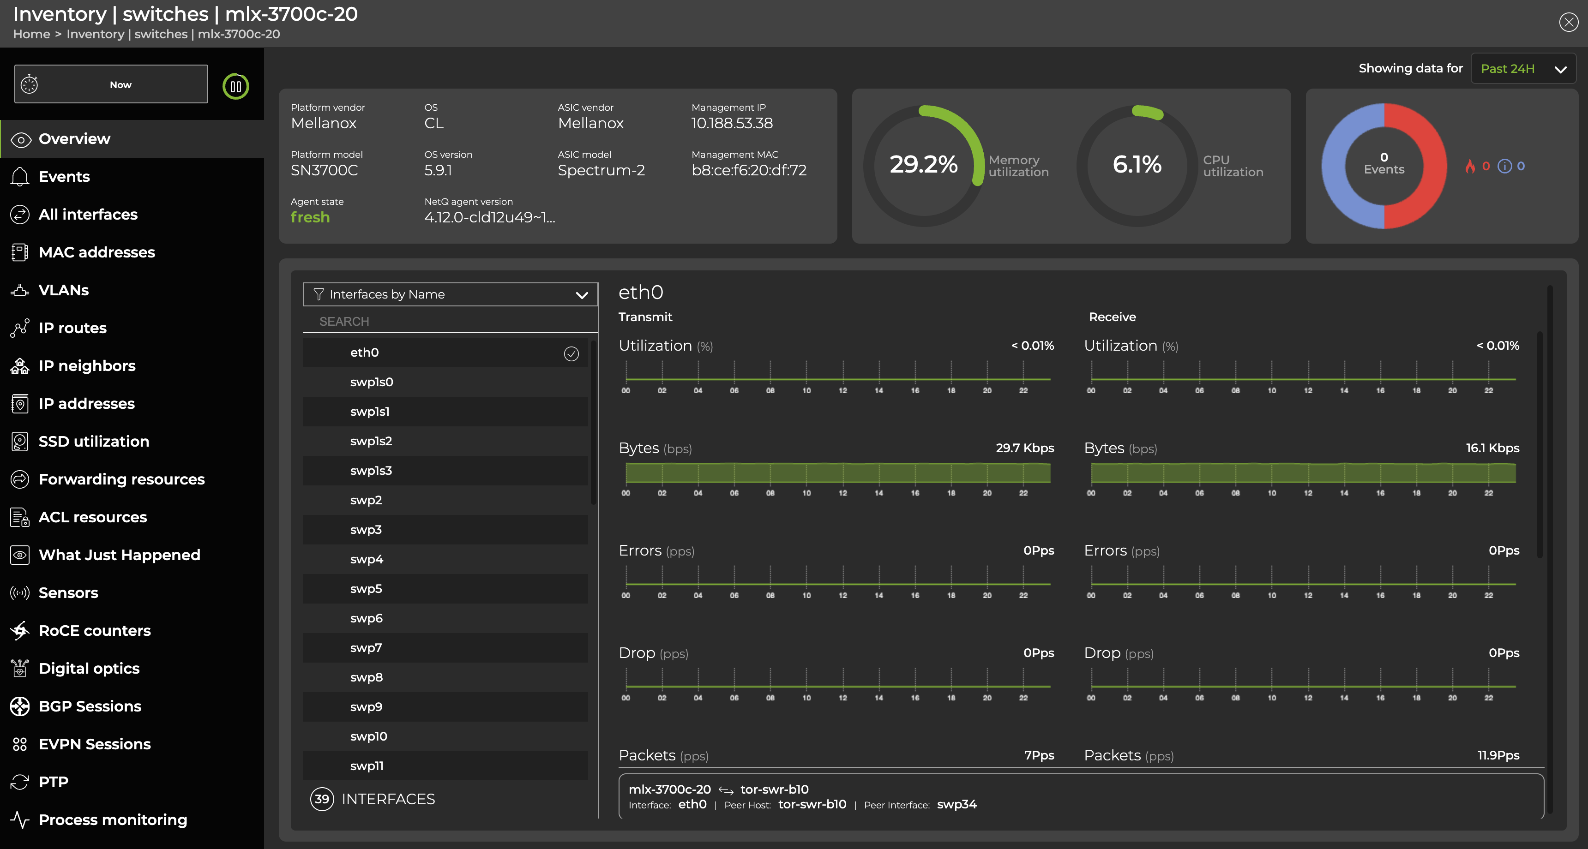
Task: Click the IP routes path icon
Action: pos(20,328)
